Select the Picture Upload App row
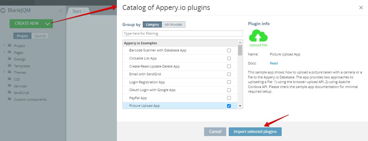Screen dimensions: 368x141 tap(180, 106)
